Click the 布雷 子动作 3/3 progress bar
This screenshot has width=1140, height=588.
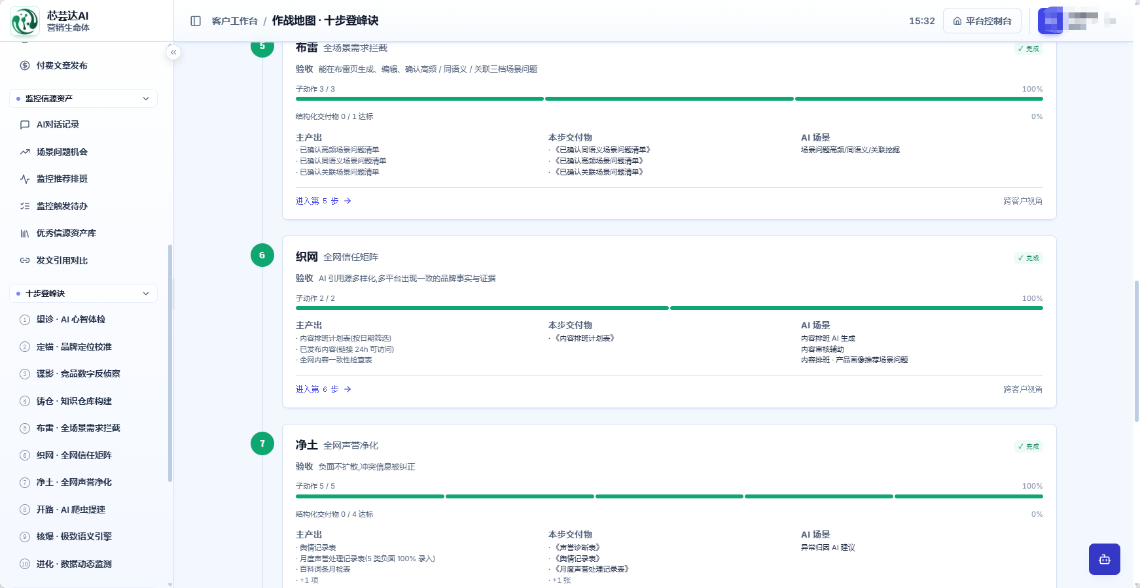coord(669,99)
